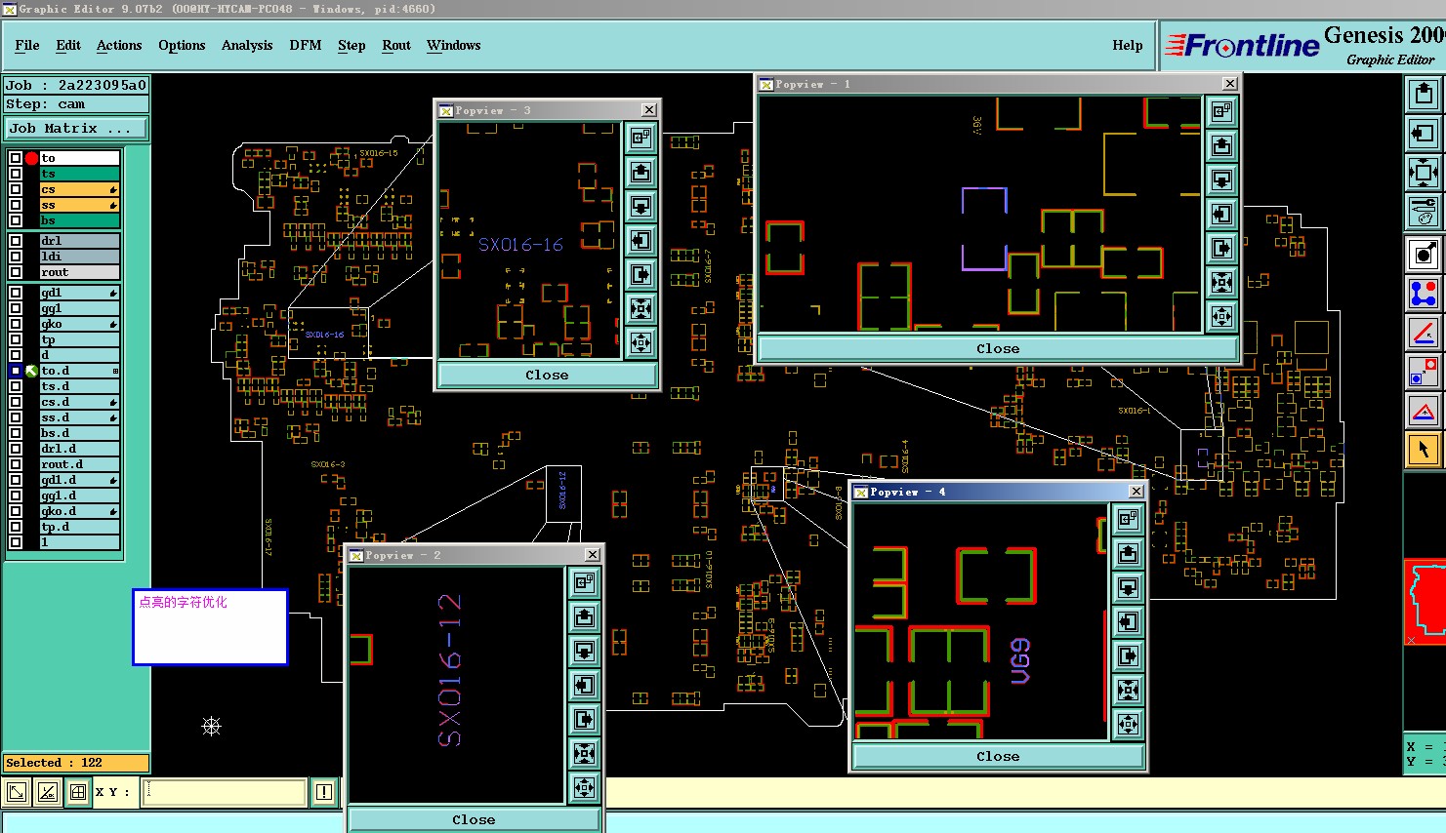Click the pan left icon in main right toolbar
Viewport: 1446px width, 833px height.
[x=1424, y=133]
